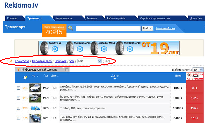The width and height of the screenshot is (205, 123).
Task: Tick the checkbox for the 2005 Golf row
Action: (x=18, y=108)
